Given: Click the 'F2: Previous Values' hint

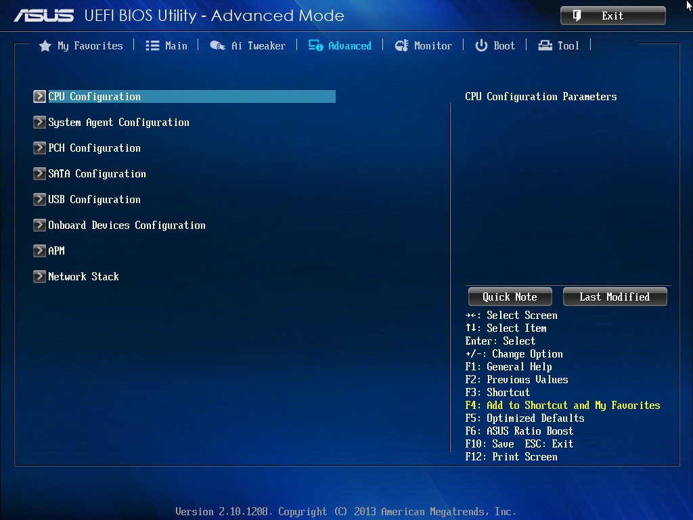Looking at the screenshot, I should [516, 379].
